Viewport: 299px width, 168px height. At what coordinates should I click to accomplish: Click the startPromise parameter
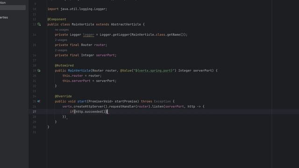tap(126, 101)
